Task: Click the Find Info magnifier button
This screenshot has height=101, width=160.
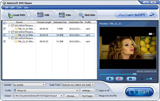Action: coord(87,15)
